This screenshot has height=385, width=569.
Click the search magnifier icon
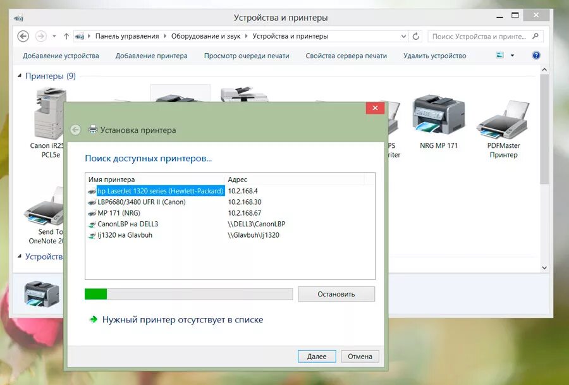pyautogui.click(x=535, y=36)
